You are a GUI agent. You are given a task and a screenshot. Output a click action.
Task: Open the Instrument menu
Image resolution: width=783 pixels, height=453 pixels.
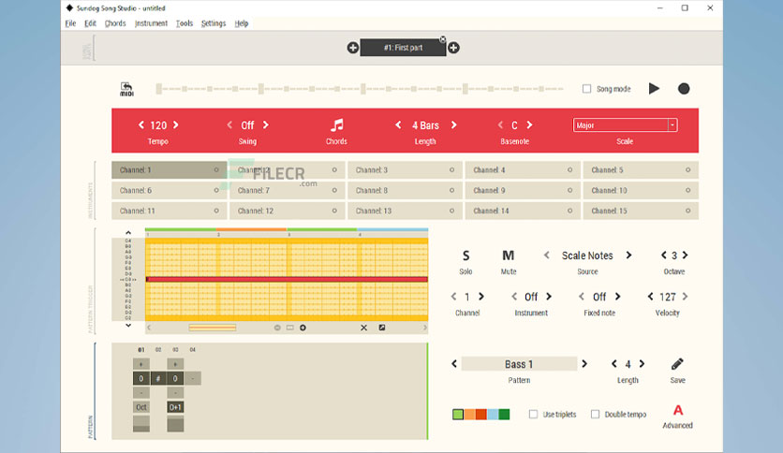[x=151, y=23]
